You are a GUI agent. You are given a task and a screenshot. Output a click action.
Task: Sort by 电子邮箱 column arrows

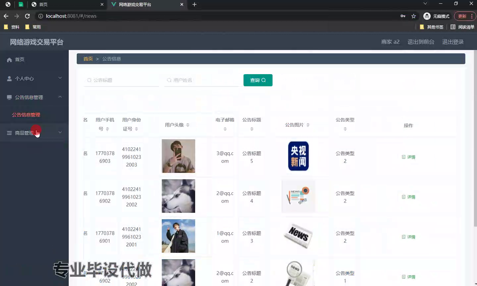(x=225, y=129)
